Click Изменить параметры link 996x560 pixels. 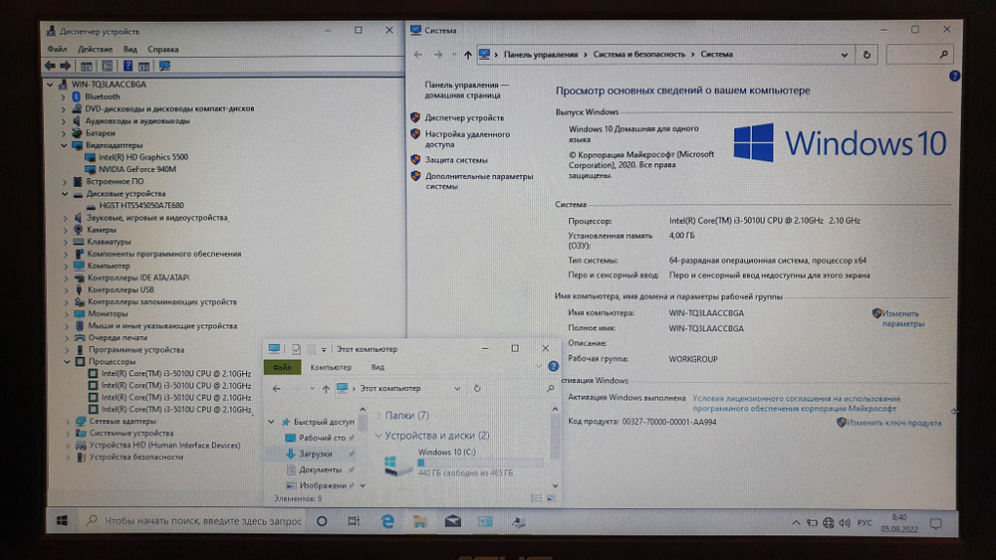coord(902,318)
